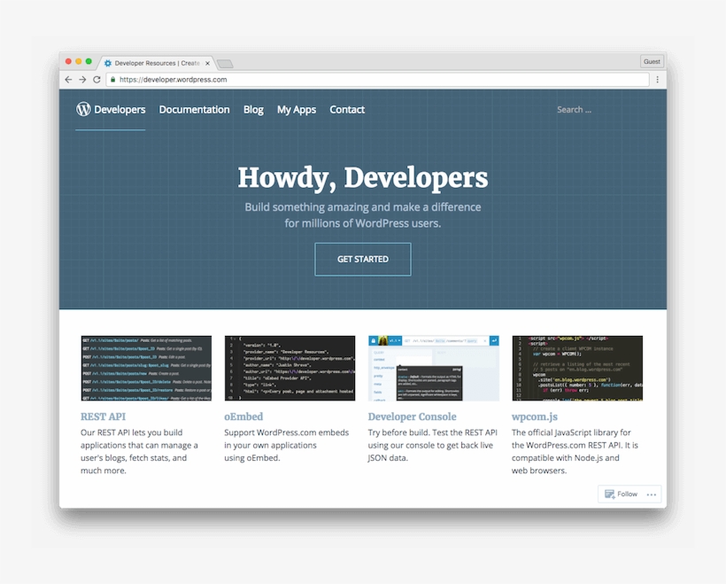Reload the page with the refresh icon
726x584 pixels.
pyautogui.click(x=95, y=79)
